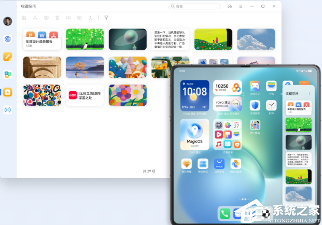Image resolution: width=322 pixels, height=225 pixels.
Task: Tap the clouds image in phone panel
Action: click(x=299, y=194)
